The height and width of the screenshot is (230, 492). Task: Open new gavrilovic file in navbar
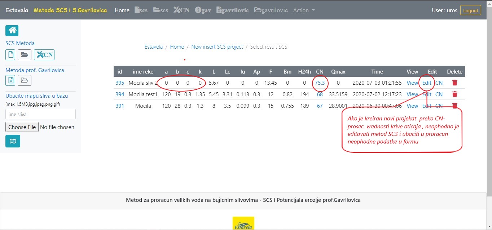233,10
